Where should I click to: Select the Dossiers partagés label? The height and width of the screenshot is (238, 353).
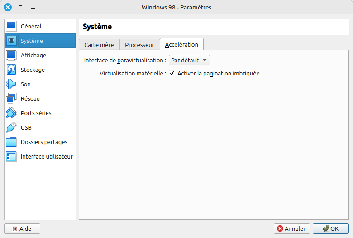pyautogui.click(x=44, y=142)
